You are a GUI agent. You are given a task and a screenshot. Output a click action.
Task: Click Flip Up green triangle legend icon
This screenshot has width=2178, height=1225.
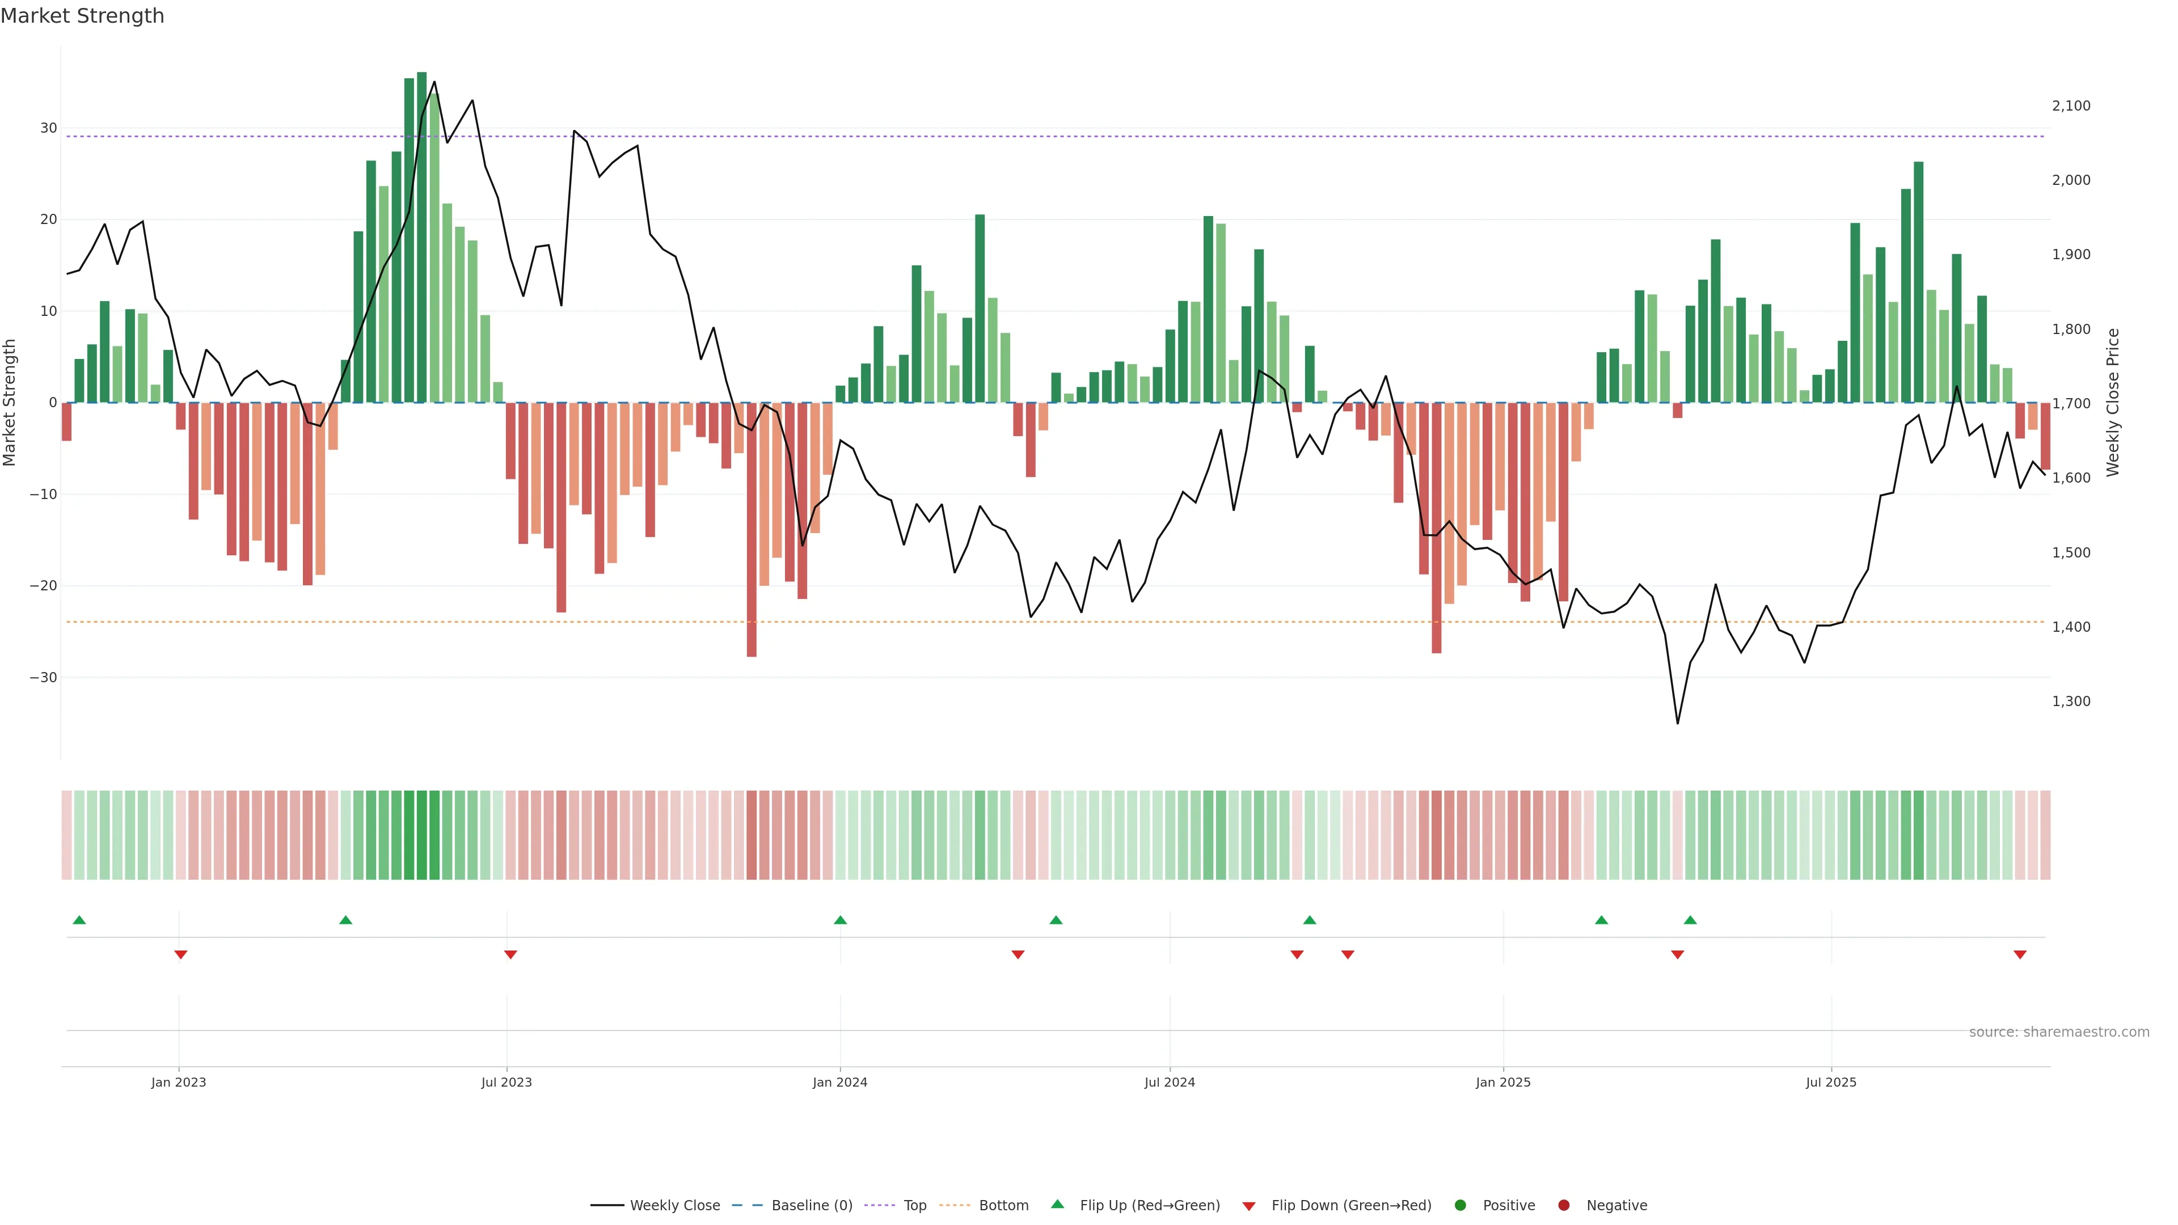[x=1057, y=1204]
